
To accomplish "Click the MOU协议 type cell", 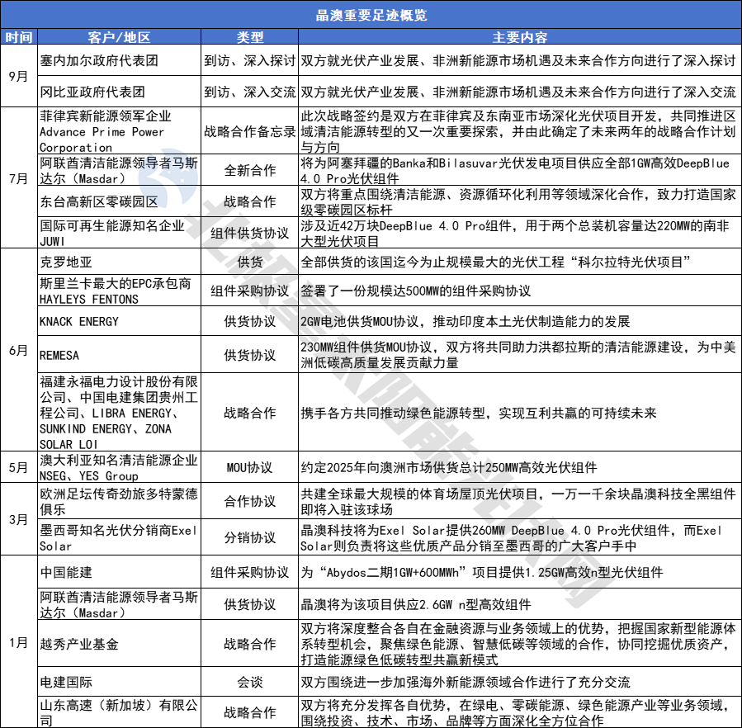I will click(250, 467).
